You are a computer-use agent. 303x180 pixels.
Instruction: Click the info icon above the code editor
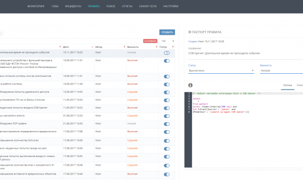pos(190,85)
